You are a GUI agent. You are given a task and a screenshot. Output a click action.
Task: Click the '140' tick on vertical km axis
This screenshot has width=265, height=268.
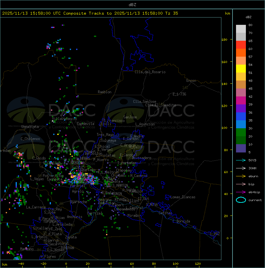click(224, 84)
